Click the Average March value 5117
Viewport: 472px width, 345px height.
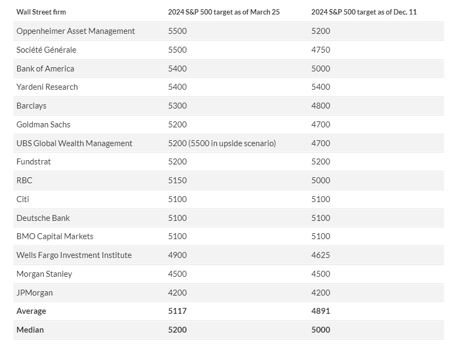click(177, 311)
